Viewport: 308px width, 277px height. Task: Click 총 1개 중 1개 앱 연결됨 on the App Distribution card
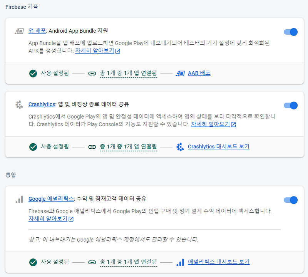128,73
